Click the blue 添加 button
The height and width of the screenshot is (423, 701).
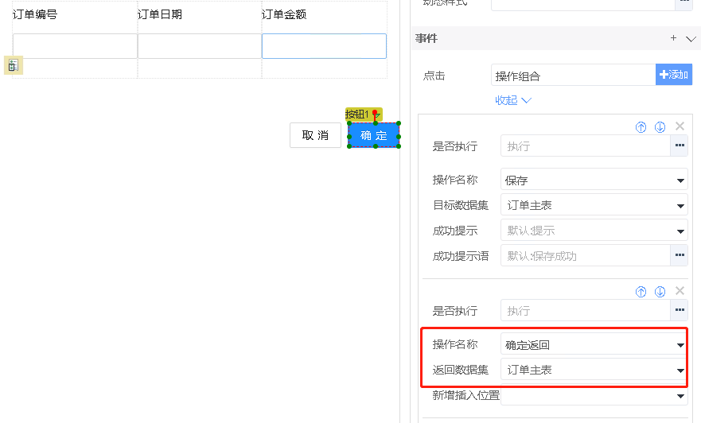pos(673,75)
